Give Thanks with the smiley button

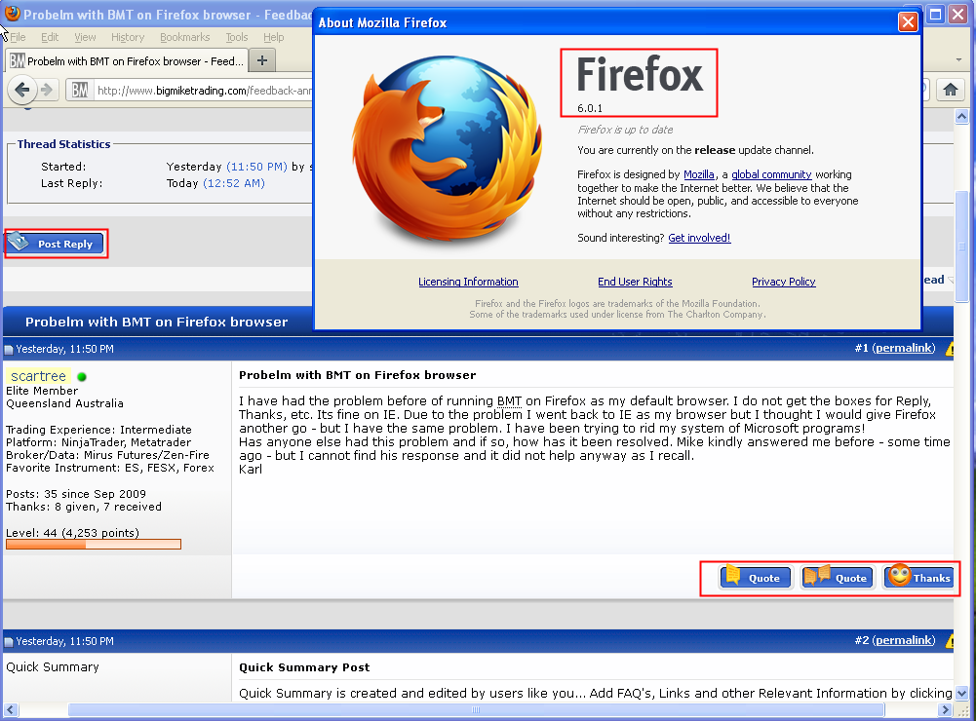(918, 576)
